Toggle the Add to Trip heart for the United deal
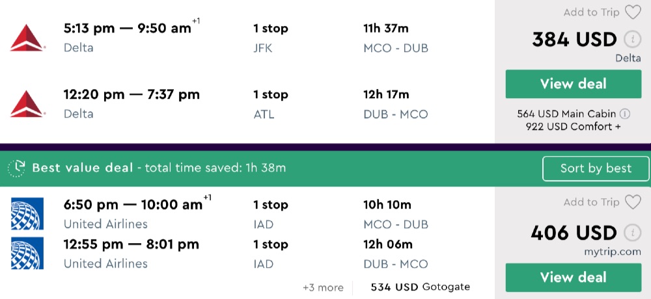The width and height of the screenshot is (651, 299). 633,202
